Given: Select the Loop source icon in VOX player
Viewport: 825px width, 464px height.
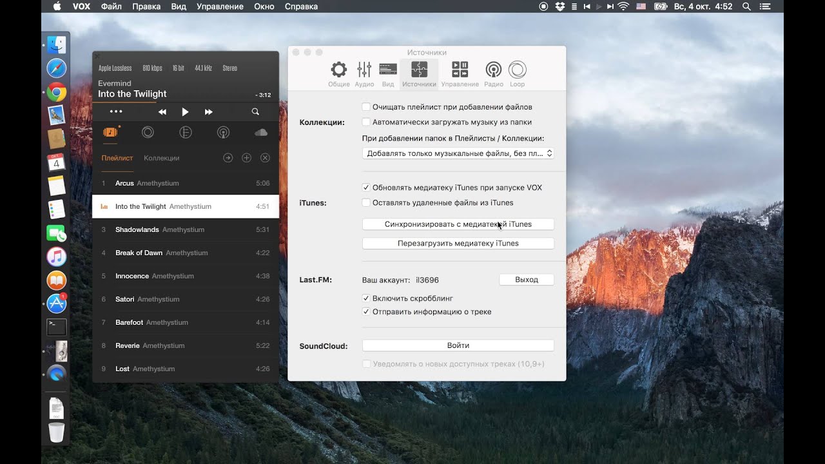Looking at the screenshot, I should 148,132.
